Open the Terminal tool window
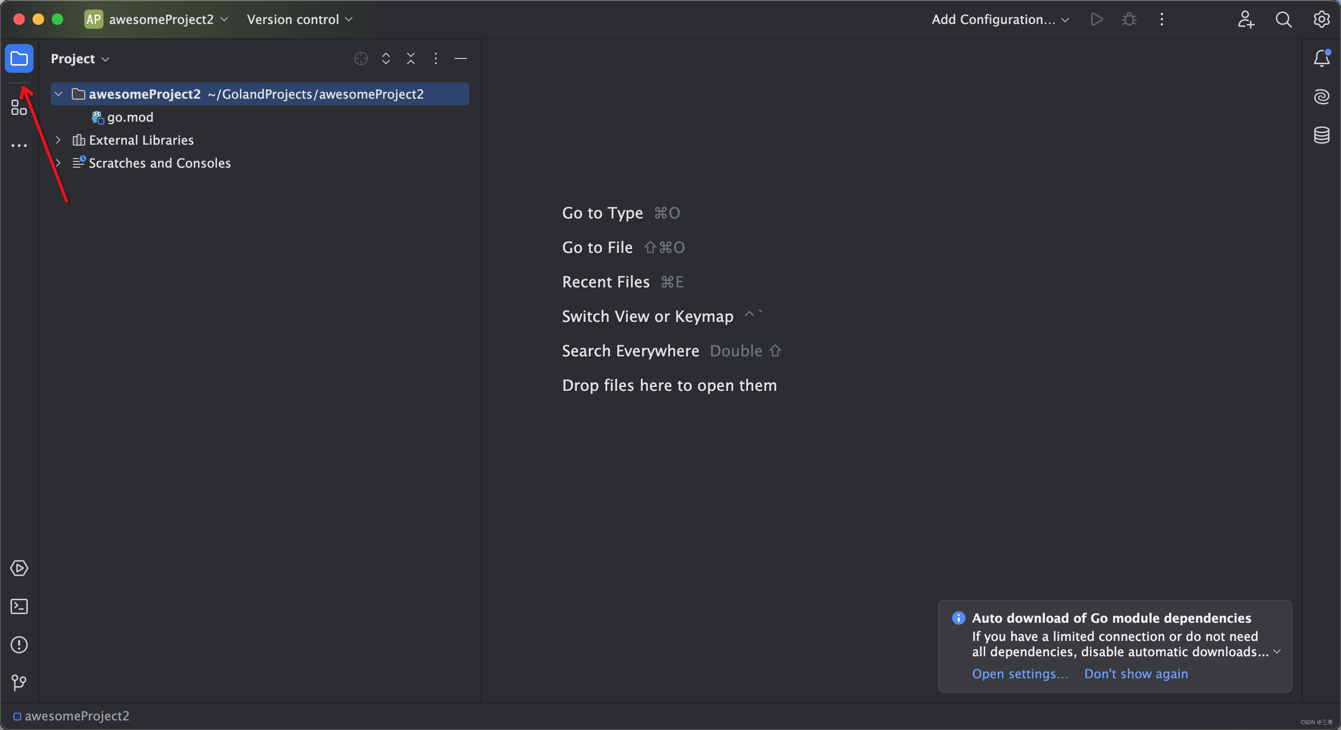1341x730 pixels. tap(19, 606)
